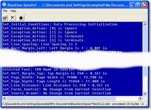This screenshot has width=151, height=110.
Task: Click the horizontal scrollbar right arrow
Action: [140, 98]
